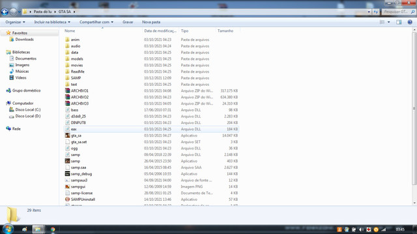Open the Organizar dropdown menu
This screenshot has width=417, height=234.
[x=15, y=22]
